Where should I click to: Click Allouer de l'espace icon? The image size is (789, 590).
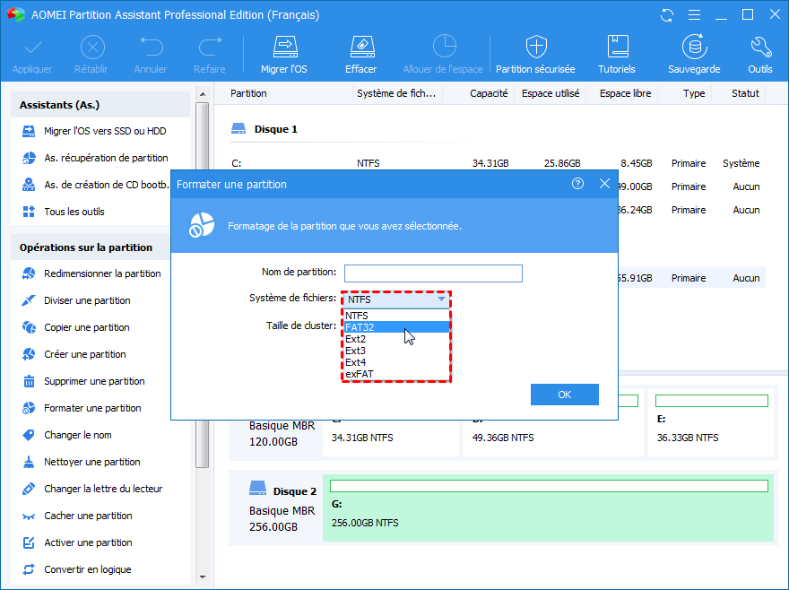coord(443,55)
